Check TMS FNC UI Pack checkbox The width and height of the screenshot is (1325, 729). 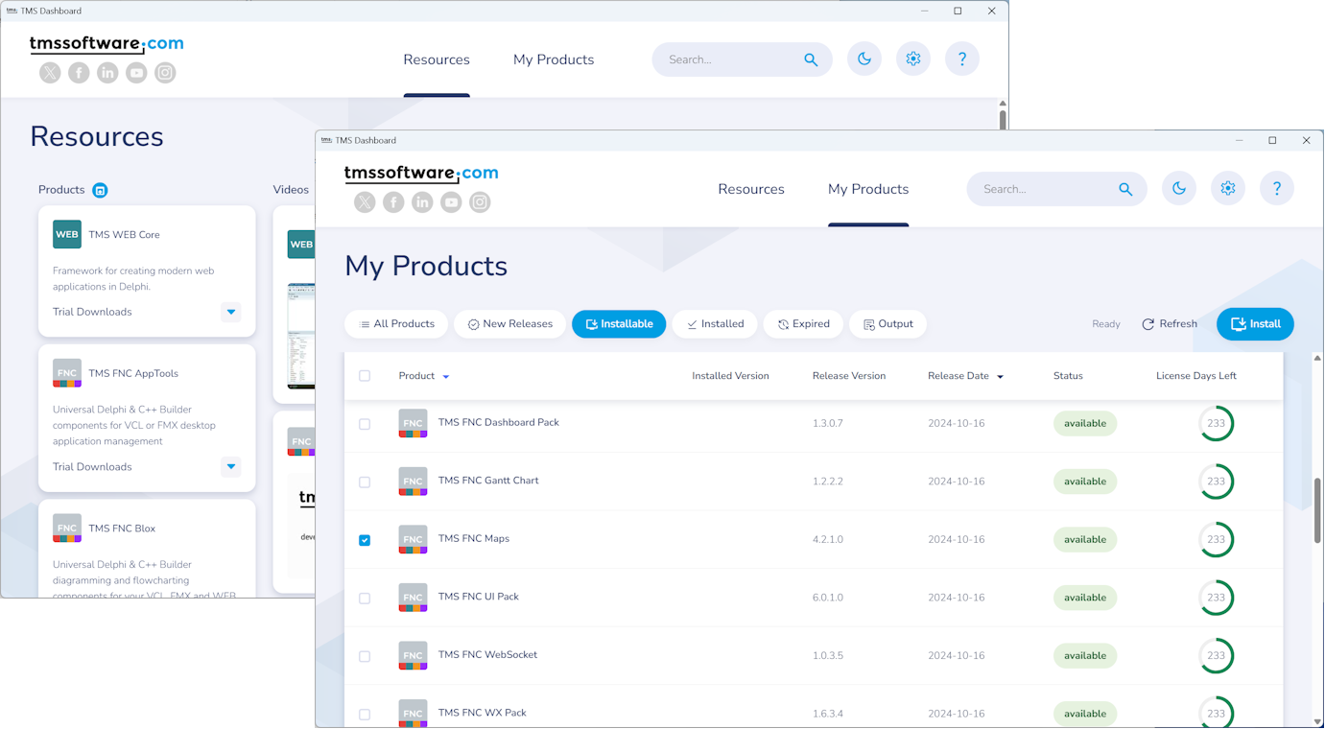click(365, 599)
